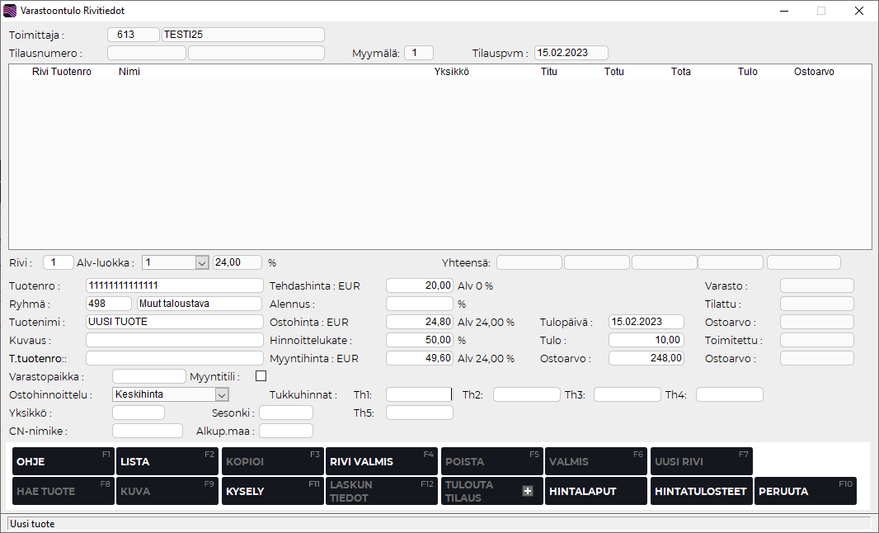The height and width of the screenshot is (533, 879).
Task: Click the OHJE F1 help button
Action: pyautogui.click(x=63, y=461)
